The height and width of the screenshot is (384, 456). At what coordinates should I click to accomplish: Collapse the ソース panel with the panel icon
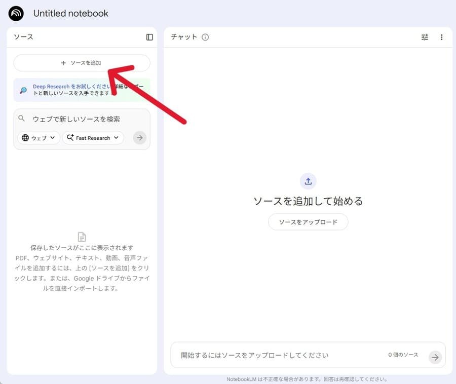click(x=149, y=37)
